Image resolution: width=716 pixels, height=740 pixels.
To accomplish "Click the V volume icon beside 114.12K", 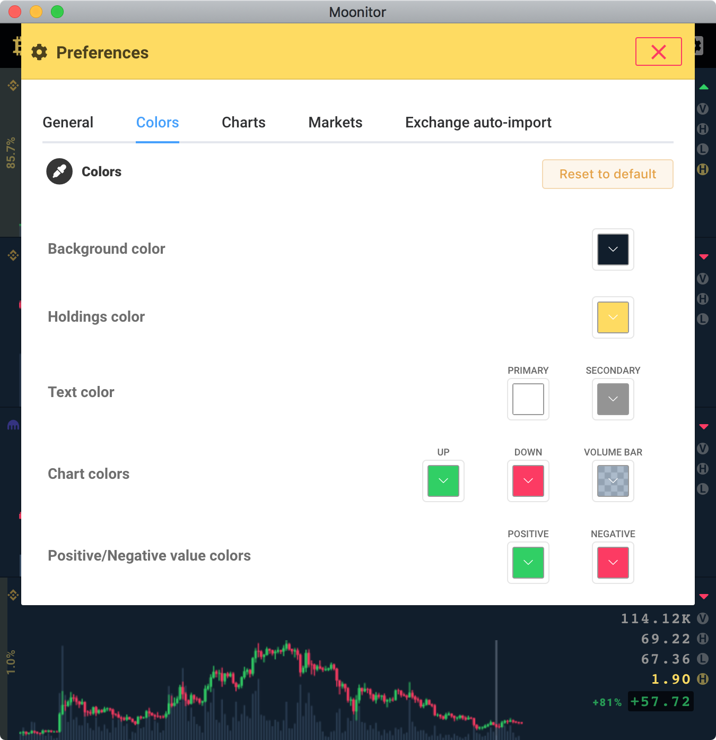I will point(703,618).
